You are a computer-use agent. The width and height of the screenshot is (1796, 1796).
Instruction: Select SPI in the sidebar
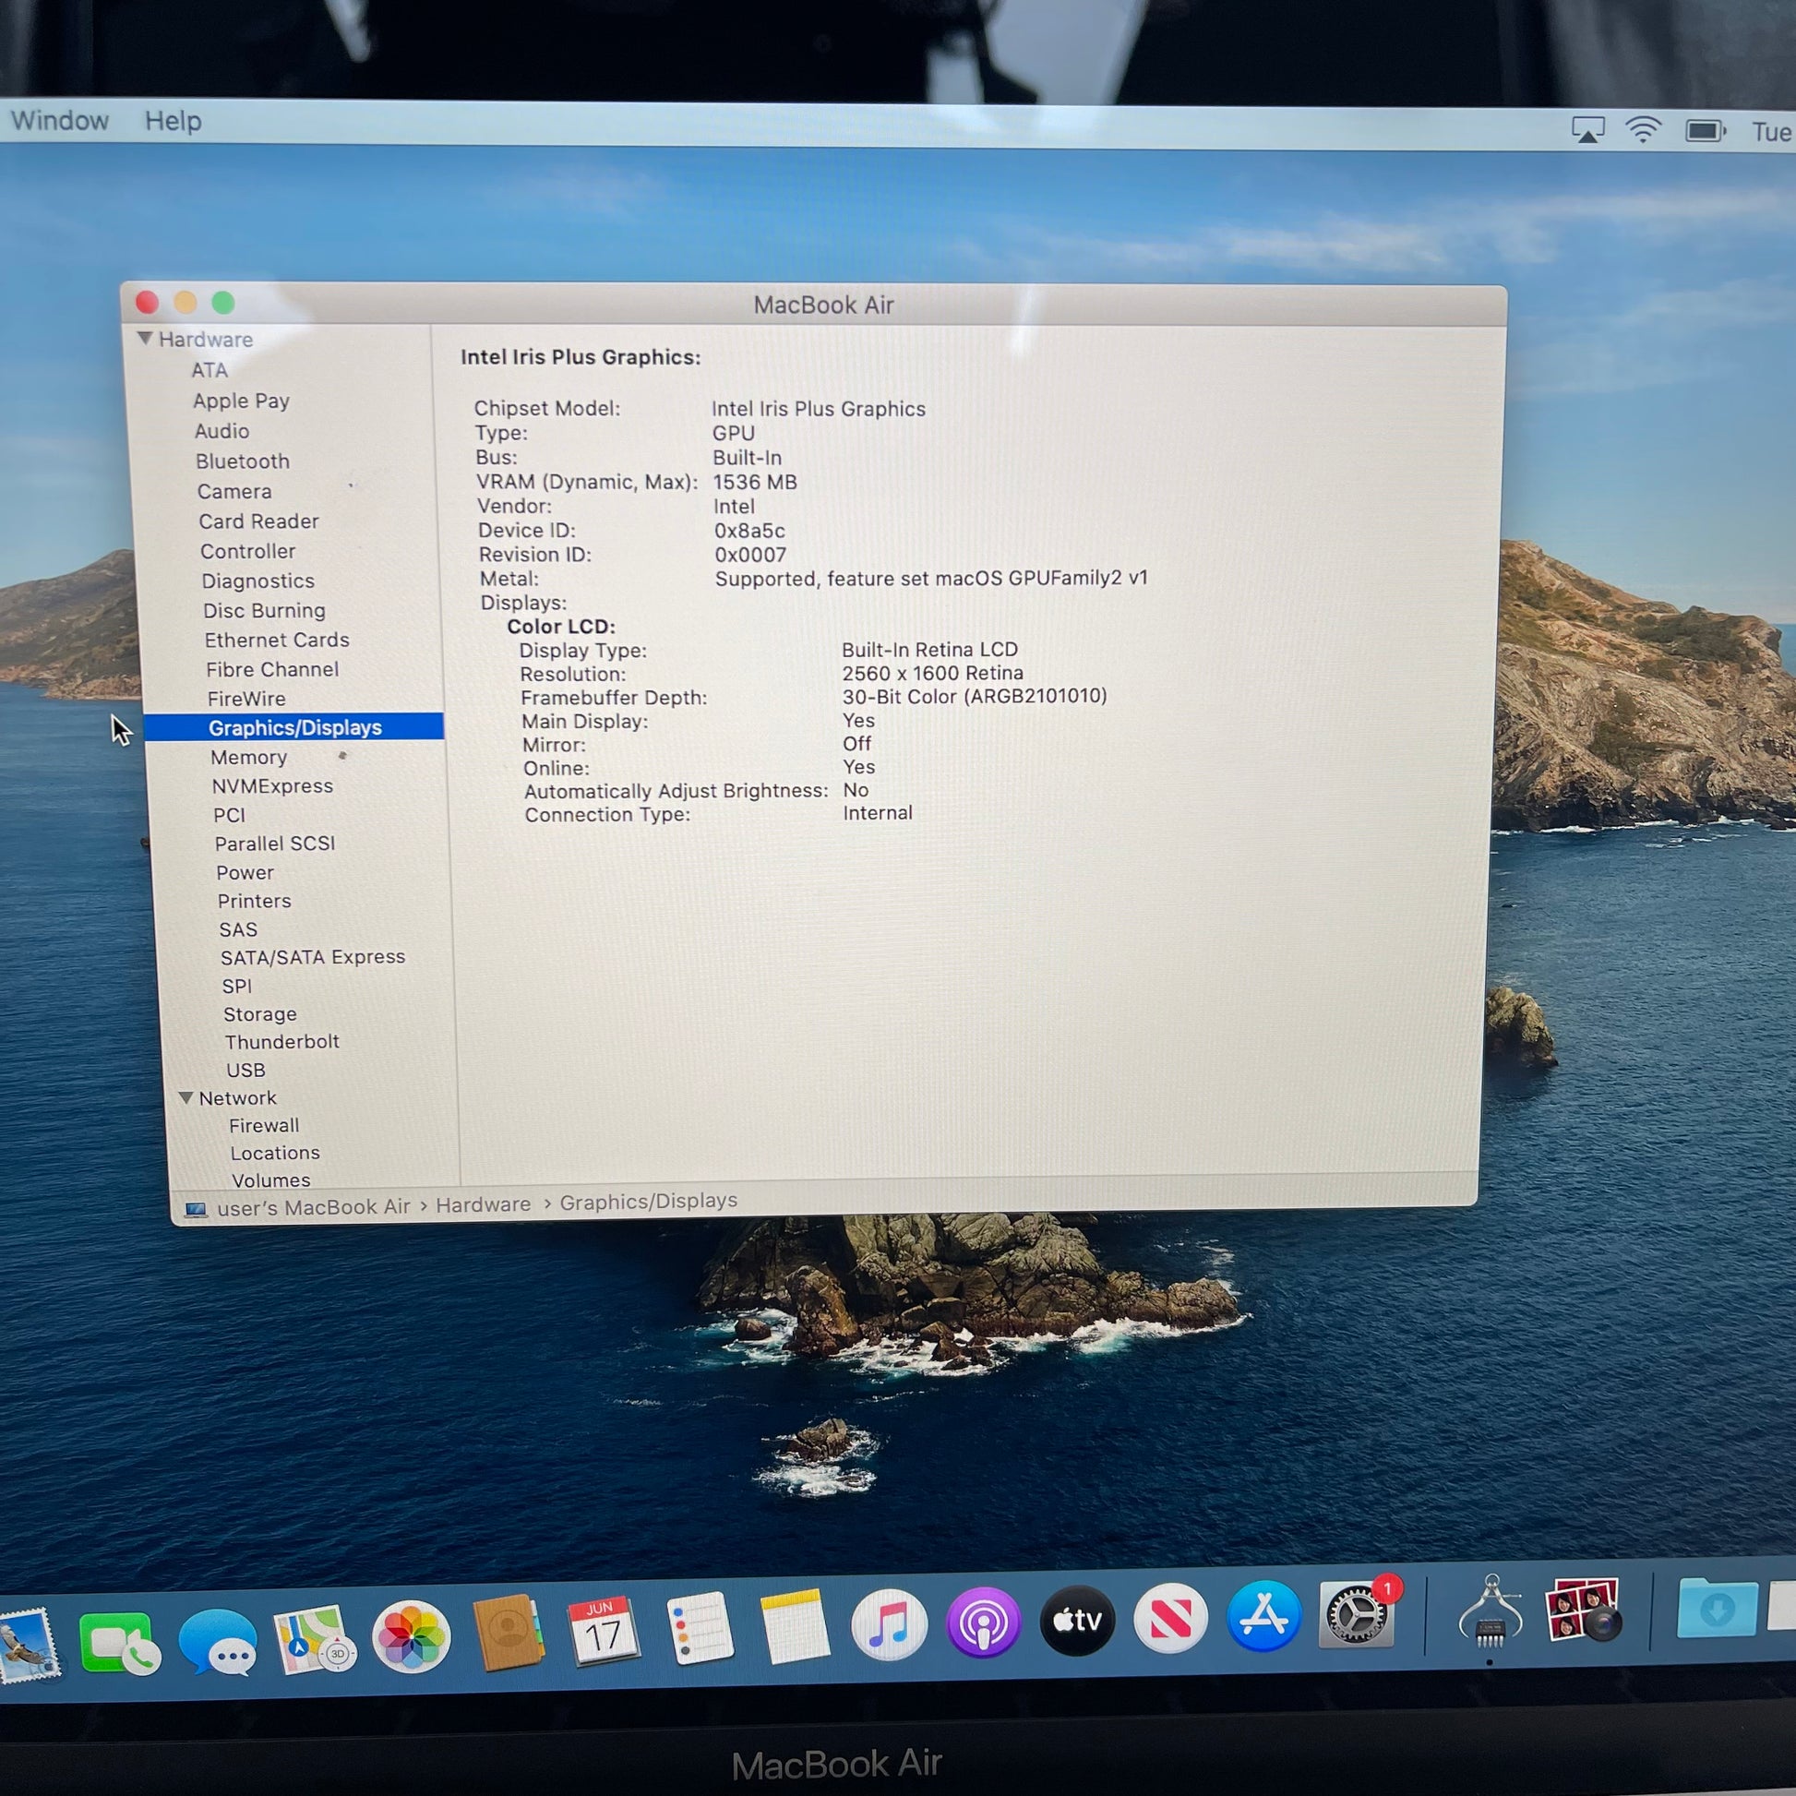[236, 987]
